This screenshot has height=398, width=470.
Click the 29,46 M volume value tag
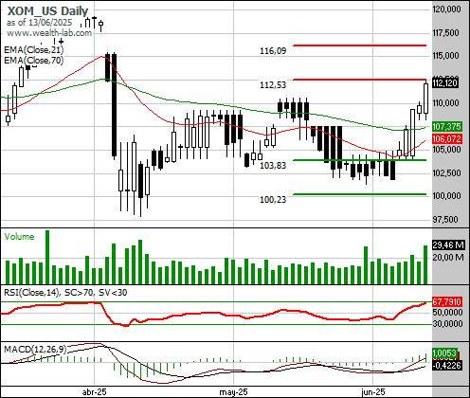448,244
